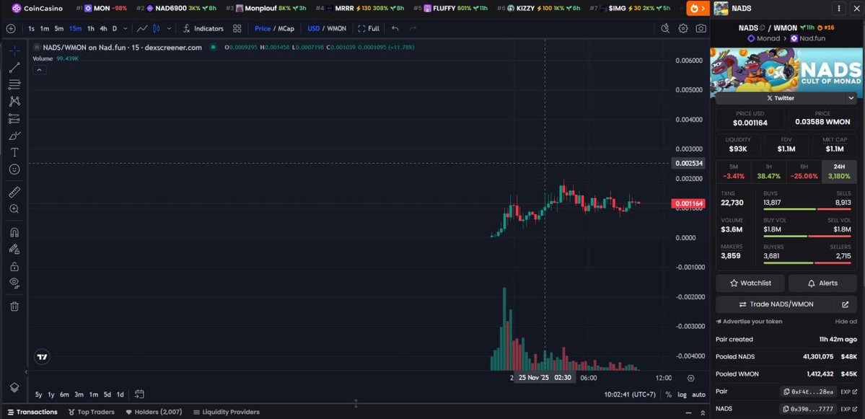
Task: Toggle auto scale on chart
Action: [698, 394]
